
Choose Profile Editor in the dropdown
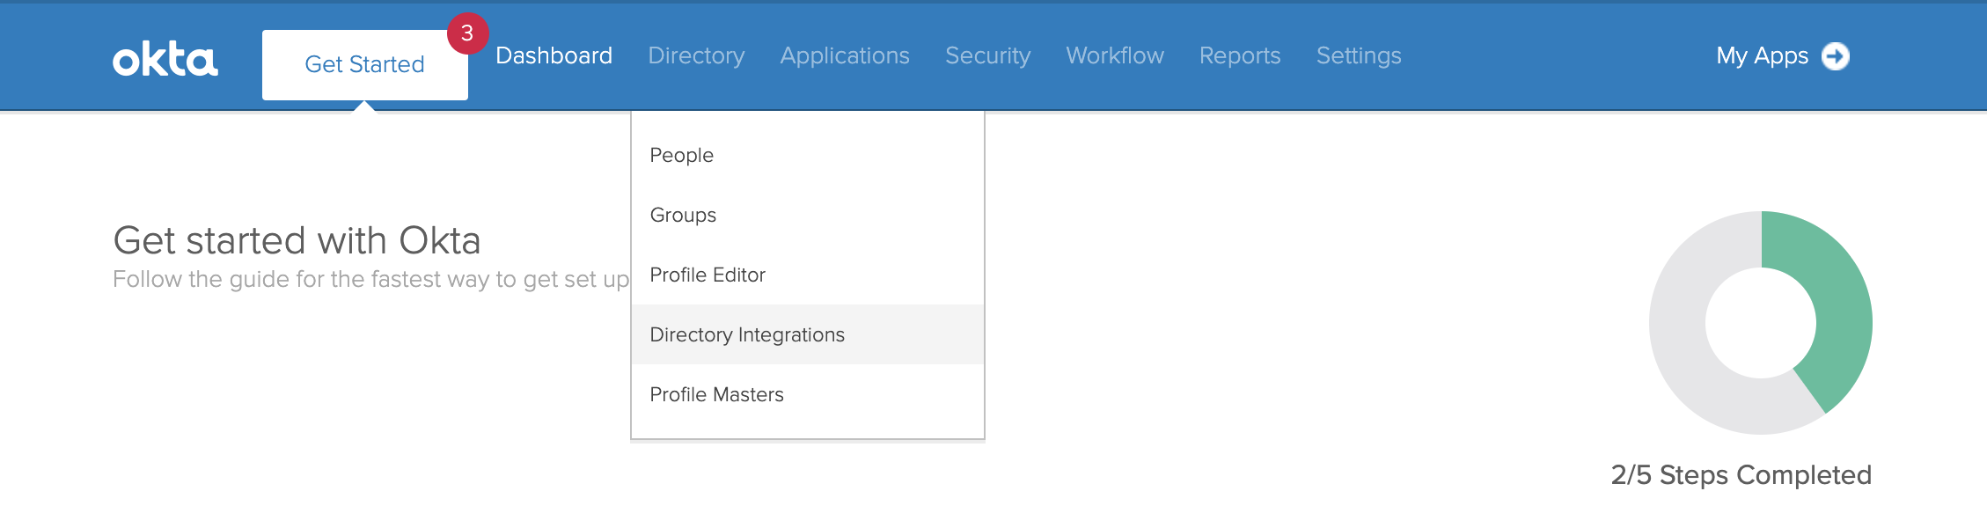808,275
